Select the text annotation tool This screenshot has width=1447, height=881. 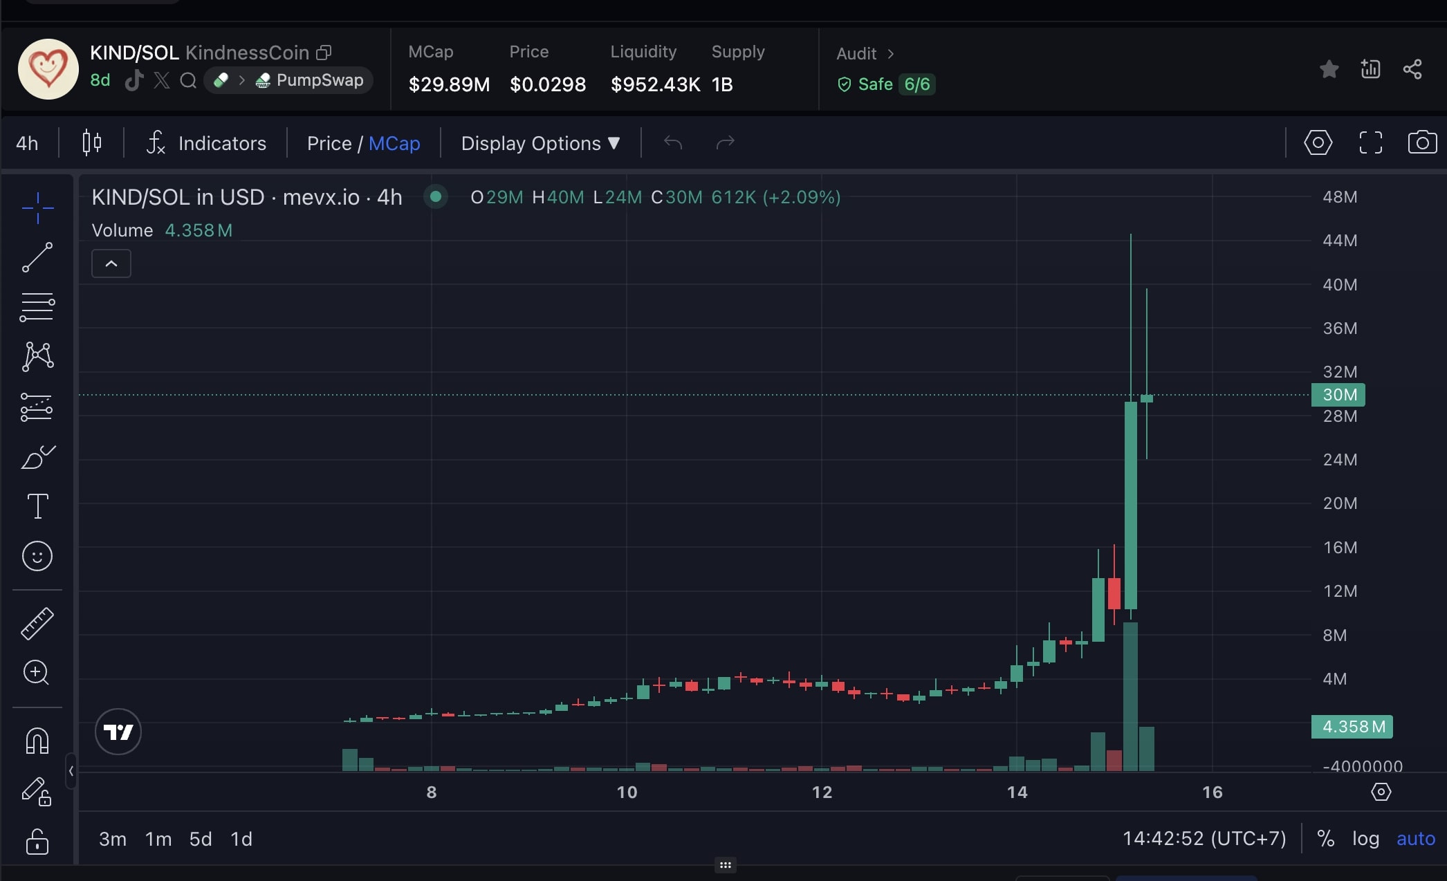click(x=37, y=506)
